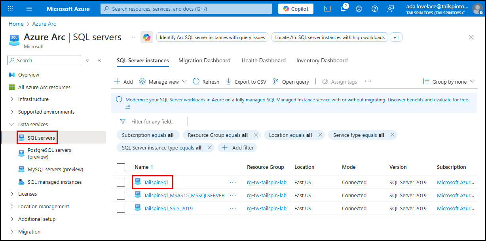This screenshot has width=486, height=241.
Task: Open the Health Dashboard tab
Action: 263,60
